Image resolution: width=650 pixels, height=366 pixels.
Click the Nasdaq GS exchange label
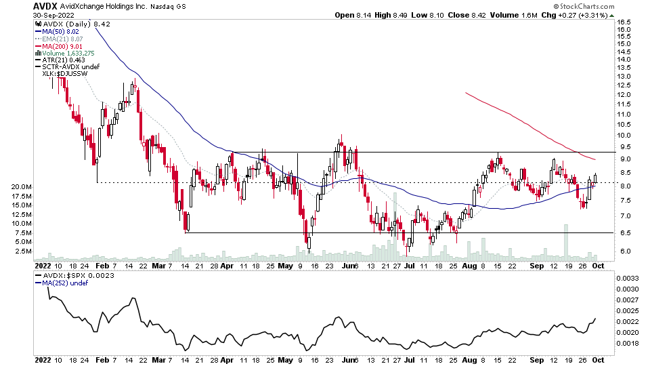point(169,7)
